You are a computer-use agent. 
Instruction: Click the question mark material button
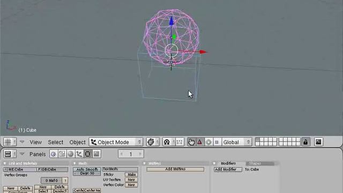click(x=65, y=181)
